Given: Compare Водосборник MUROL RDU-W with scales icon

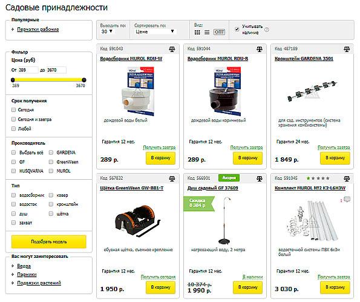Looking at the screenshot, I should pos(172,49).
